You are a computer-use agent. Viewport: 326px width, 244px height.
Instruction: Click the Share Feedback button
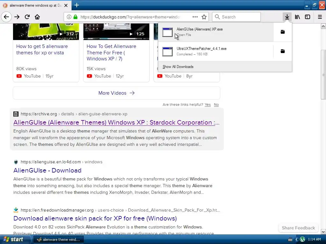(298, 228)
